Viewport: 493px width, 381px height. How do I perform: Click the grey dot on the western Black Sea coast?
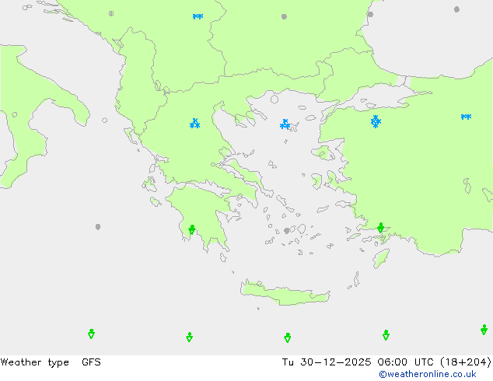coord(370,14)
